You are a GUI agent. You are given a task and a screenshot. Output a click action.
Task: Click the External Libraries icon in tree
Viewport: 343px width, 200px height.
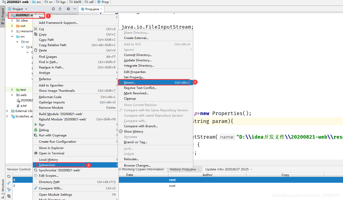pos(13,111)
